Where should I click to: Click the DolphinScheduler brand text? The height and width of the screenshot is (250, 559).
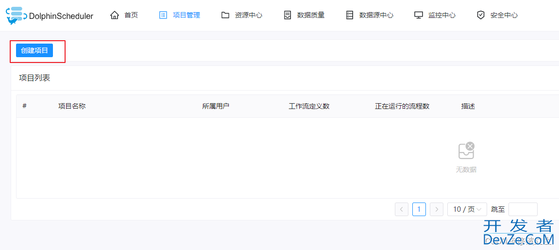coord(61,16)
